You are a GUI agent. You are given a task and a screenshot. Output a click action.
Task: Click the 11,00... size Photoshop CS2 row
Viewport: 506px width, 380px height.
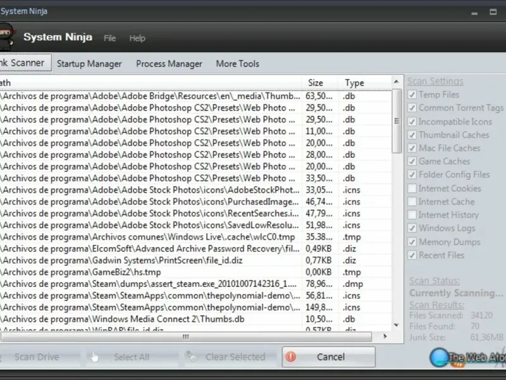point(195,131)
